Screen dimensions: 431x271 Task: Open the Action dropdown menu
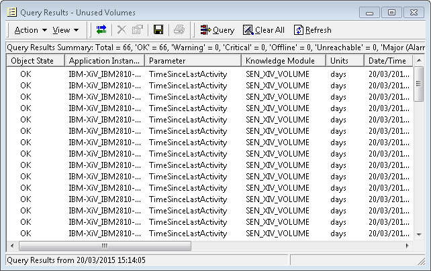[x=30, y=30]
